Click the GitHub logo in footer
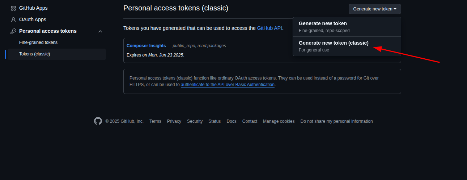Viewport: 467px width, 180px height. click(98, 121)
